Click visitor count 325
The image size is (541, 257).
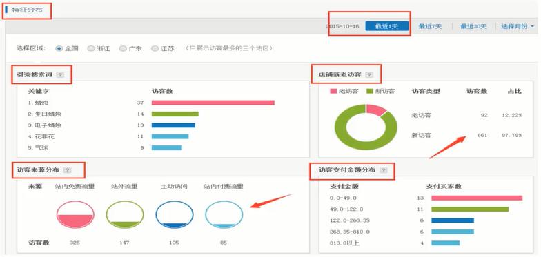(x=75, y=243)
